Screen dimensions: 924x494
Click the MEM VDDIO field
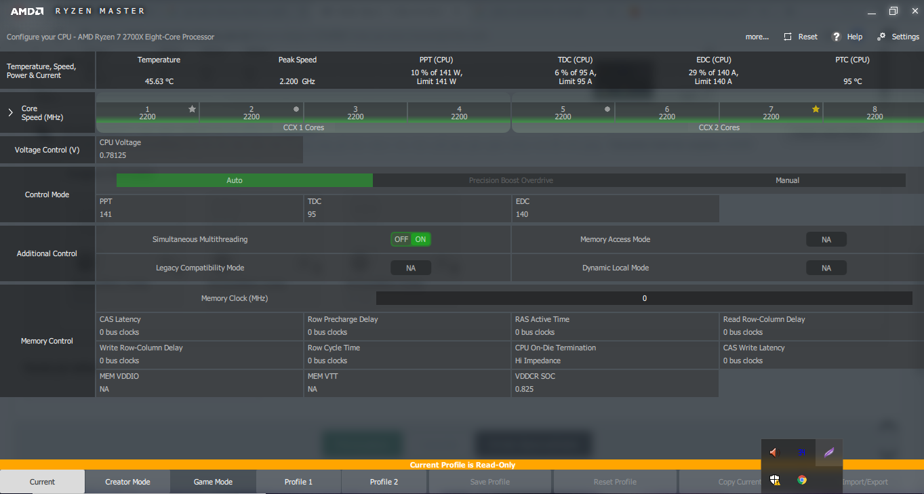click(200, 383)
